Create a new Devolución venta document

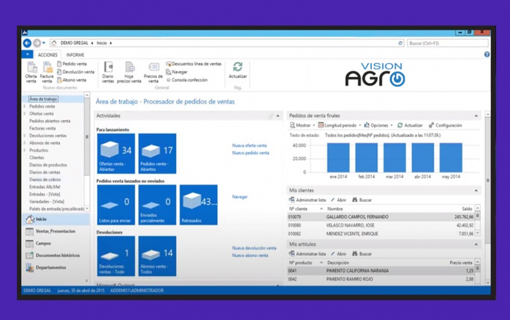tap(75, 72)
